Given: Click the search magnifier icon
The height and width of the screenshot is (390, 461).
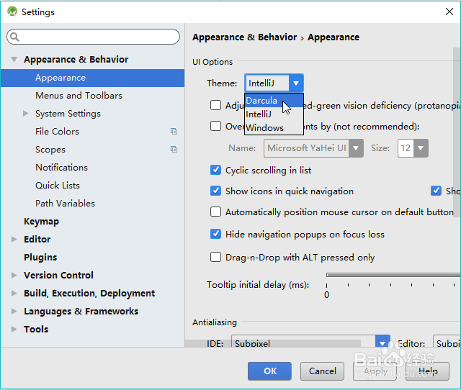Looking at the screenshot, I should pyautogui.click(x=15, y=37).
